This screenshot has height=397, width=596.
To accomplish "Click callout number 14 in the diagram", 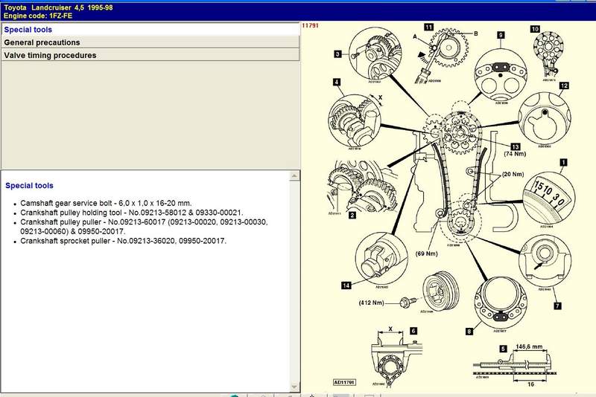I will click(346, 285).
